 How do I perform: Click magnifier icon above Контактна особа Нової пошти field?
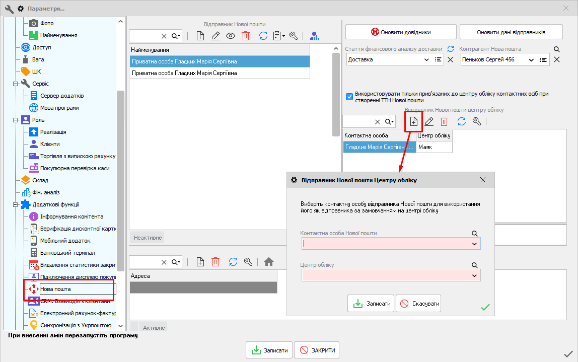pos(474,233)
